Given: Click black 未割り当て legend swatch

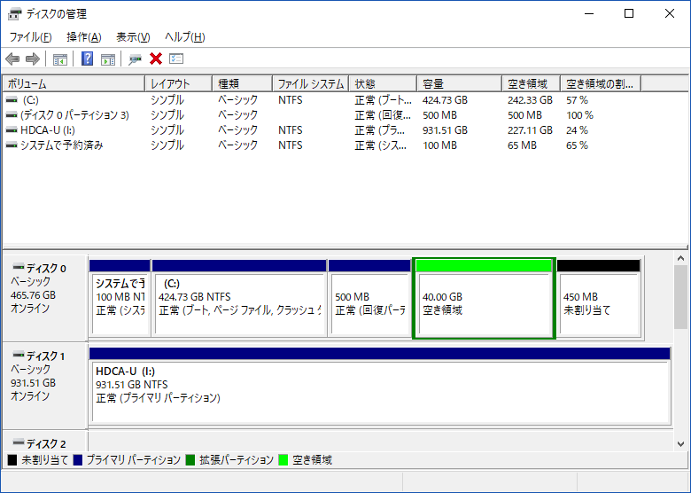Looking at the screenshot, I should (x=12, y=460).
